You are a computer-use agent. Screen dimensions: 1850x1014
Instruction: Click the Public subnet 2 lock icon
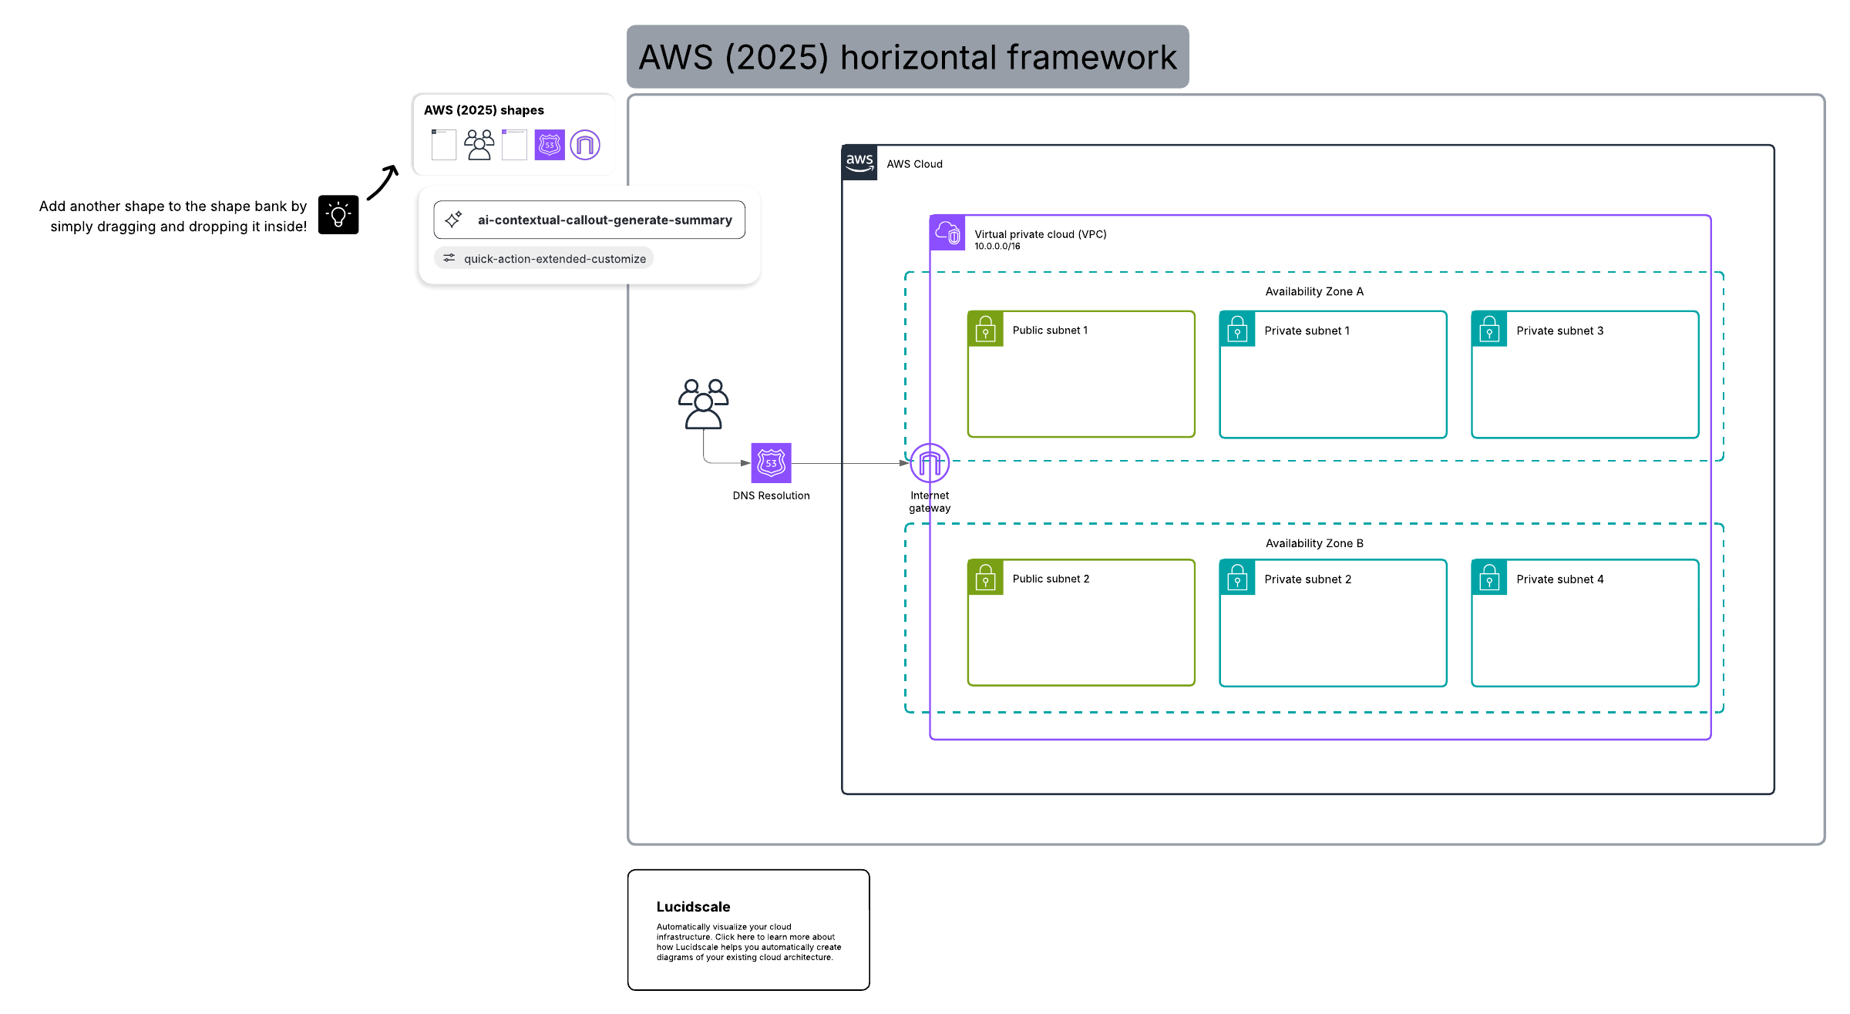pyautogui.click(x=985, y=578)
